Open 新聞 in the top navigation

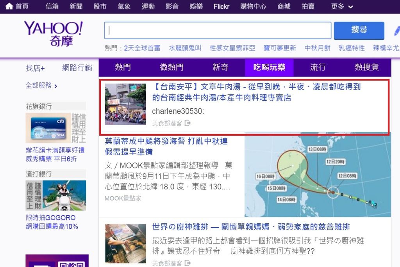76,6
